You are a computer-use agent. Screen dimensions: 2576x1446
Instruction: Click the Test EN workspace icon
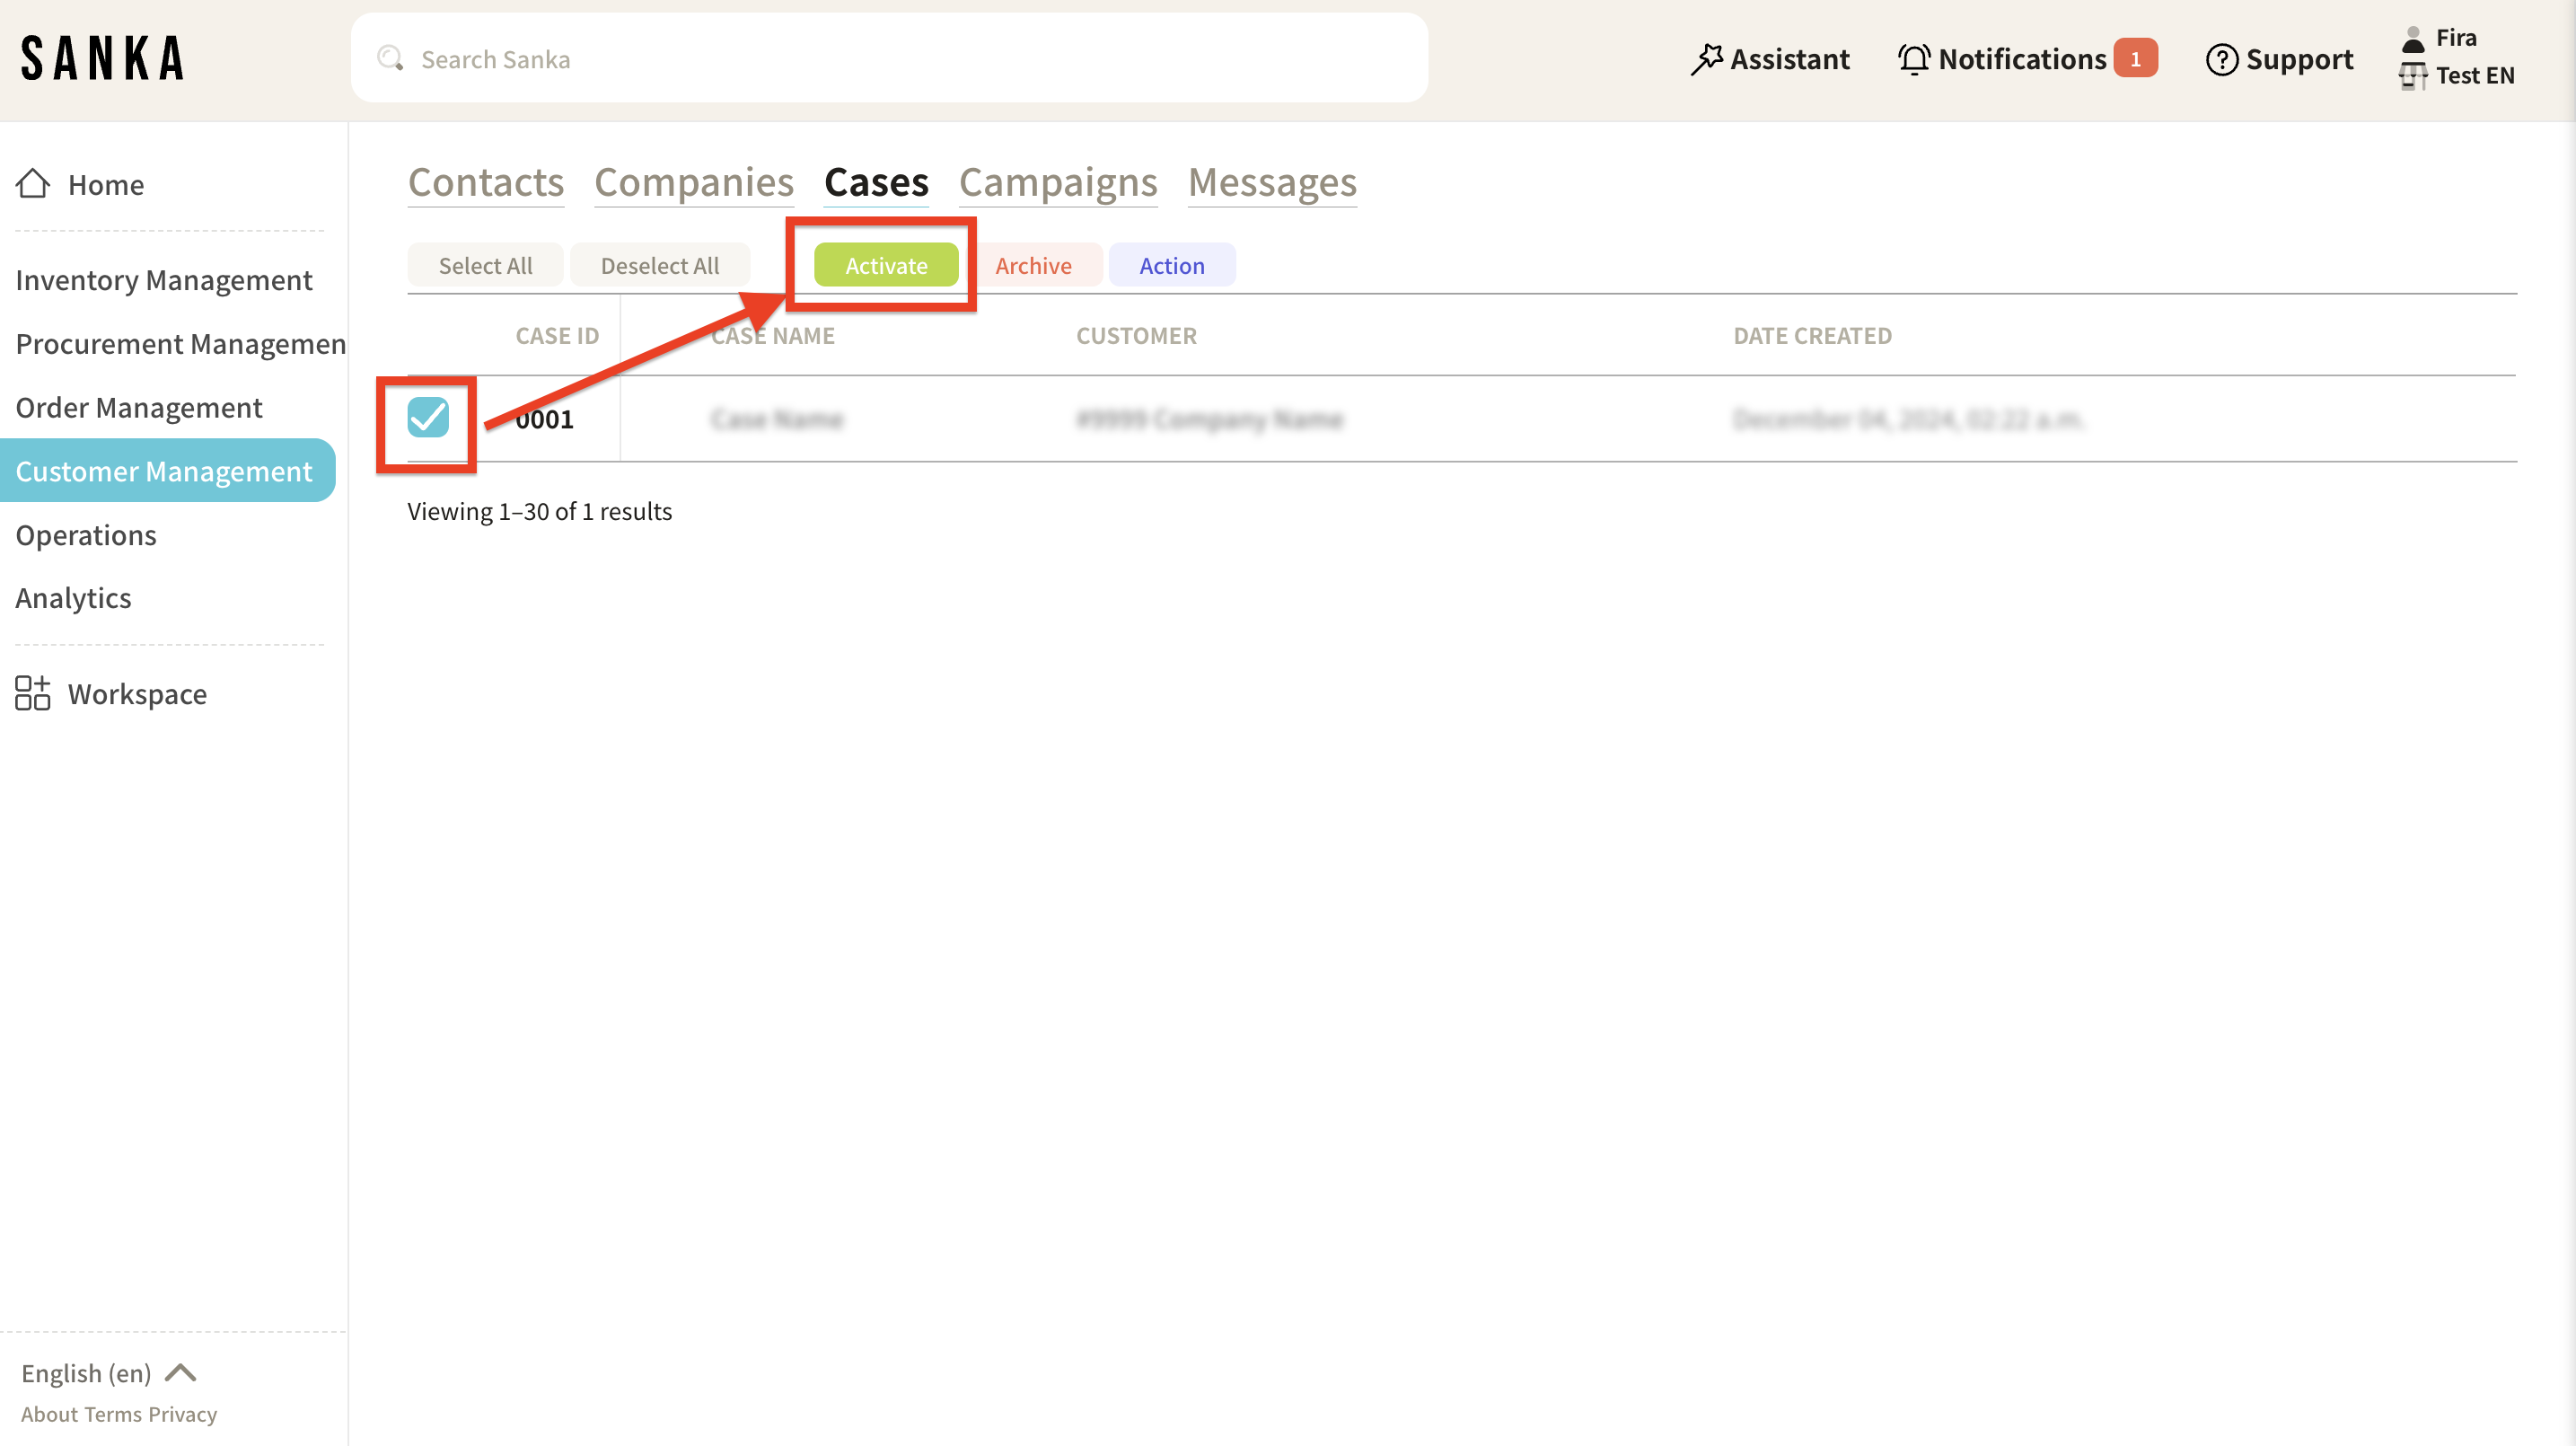tap(2413, 76)
